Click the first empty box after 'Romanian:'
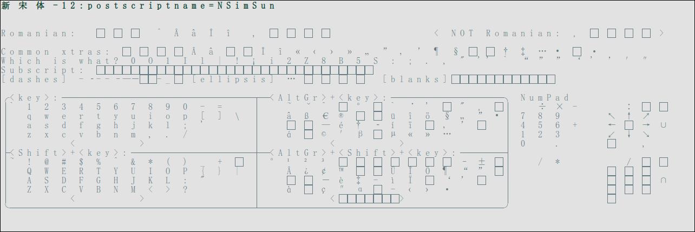This screenshot has height=232, width=695. coord(101,34)
